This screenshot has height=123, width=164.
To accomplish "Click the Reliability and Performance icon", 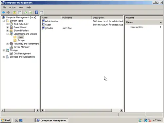I will (11, 44).
